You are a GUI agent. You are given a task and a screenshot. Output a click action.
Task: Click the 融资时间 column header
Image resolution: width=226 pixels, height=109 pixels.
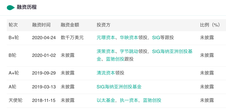(41, 25)
